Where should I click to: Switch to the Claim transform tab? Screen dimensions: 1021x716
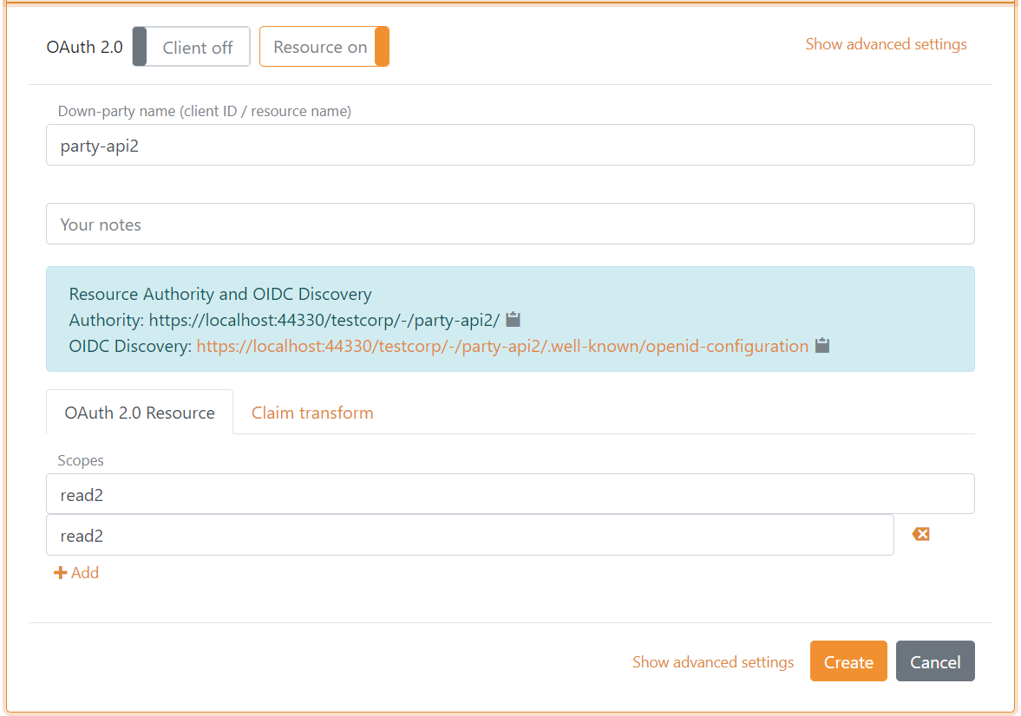tap(312, 413)
